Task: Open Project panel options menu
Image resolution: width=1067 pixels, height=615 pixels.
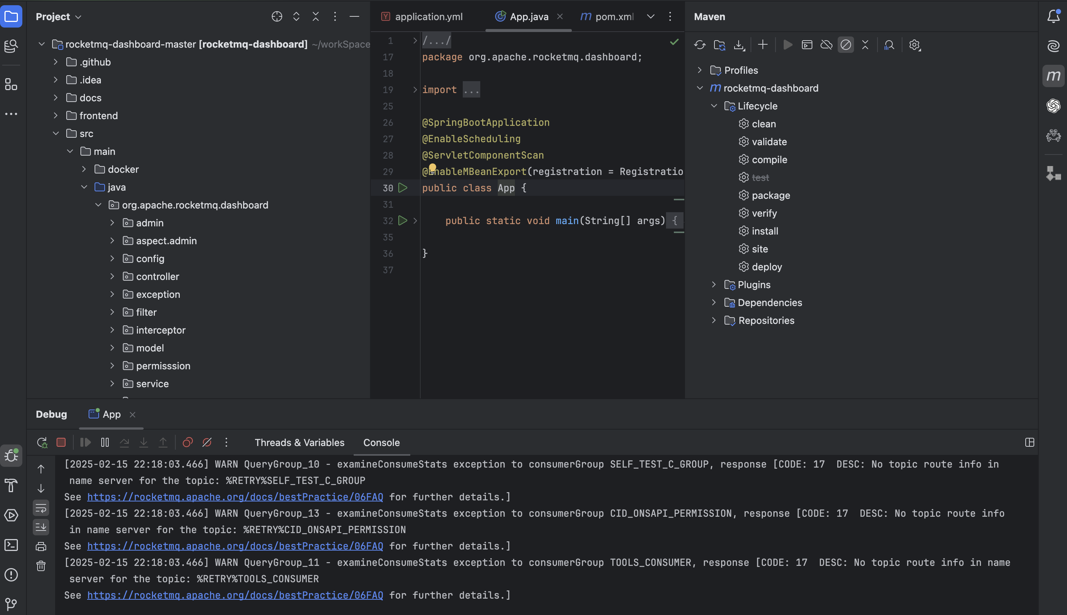Action: [x=335, y=16]
